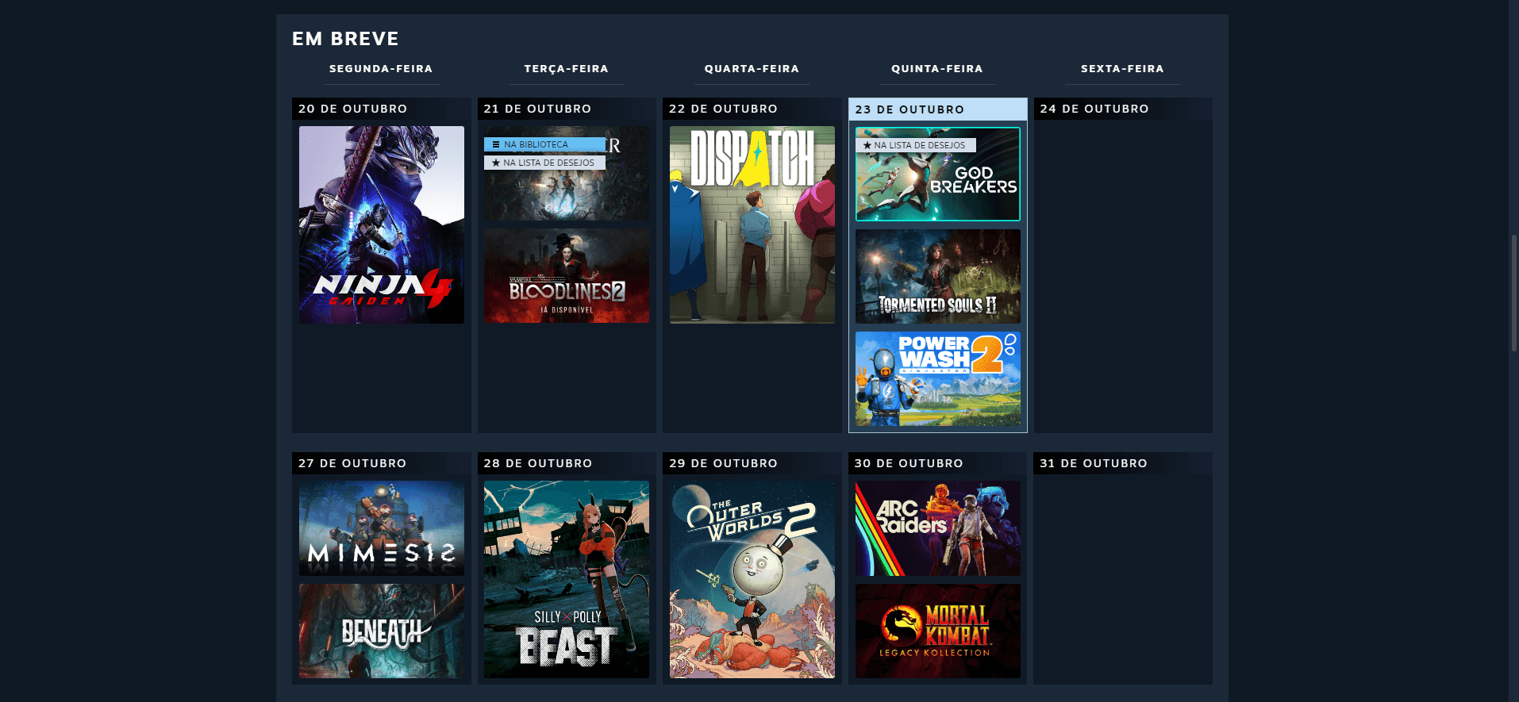Open the Dispatch game cover

point(752,224)
